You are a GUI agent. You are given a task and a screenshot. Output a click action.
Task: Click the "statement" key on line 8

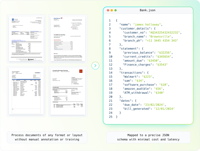point(129,49)
